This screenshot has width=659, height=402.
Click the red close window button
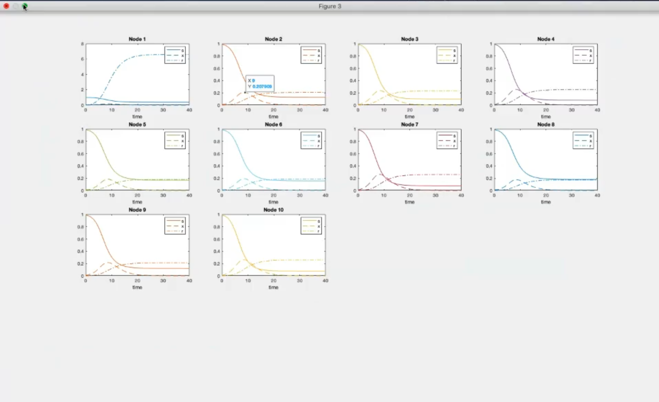click(x=6, y=6)
